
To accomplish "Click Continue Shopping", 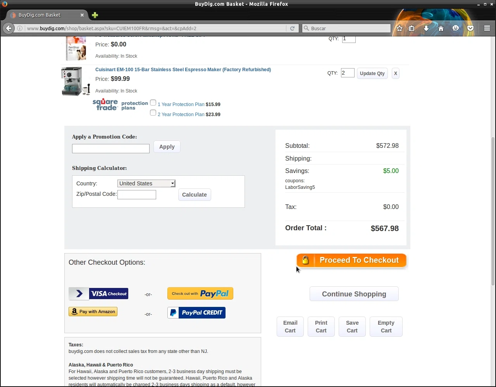I will tap(354, 294).
